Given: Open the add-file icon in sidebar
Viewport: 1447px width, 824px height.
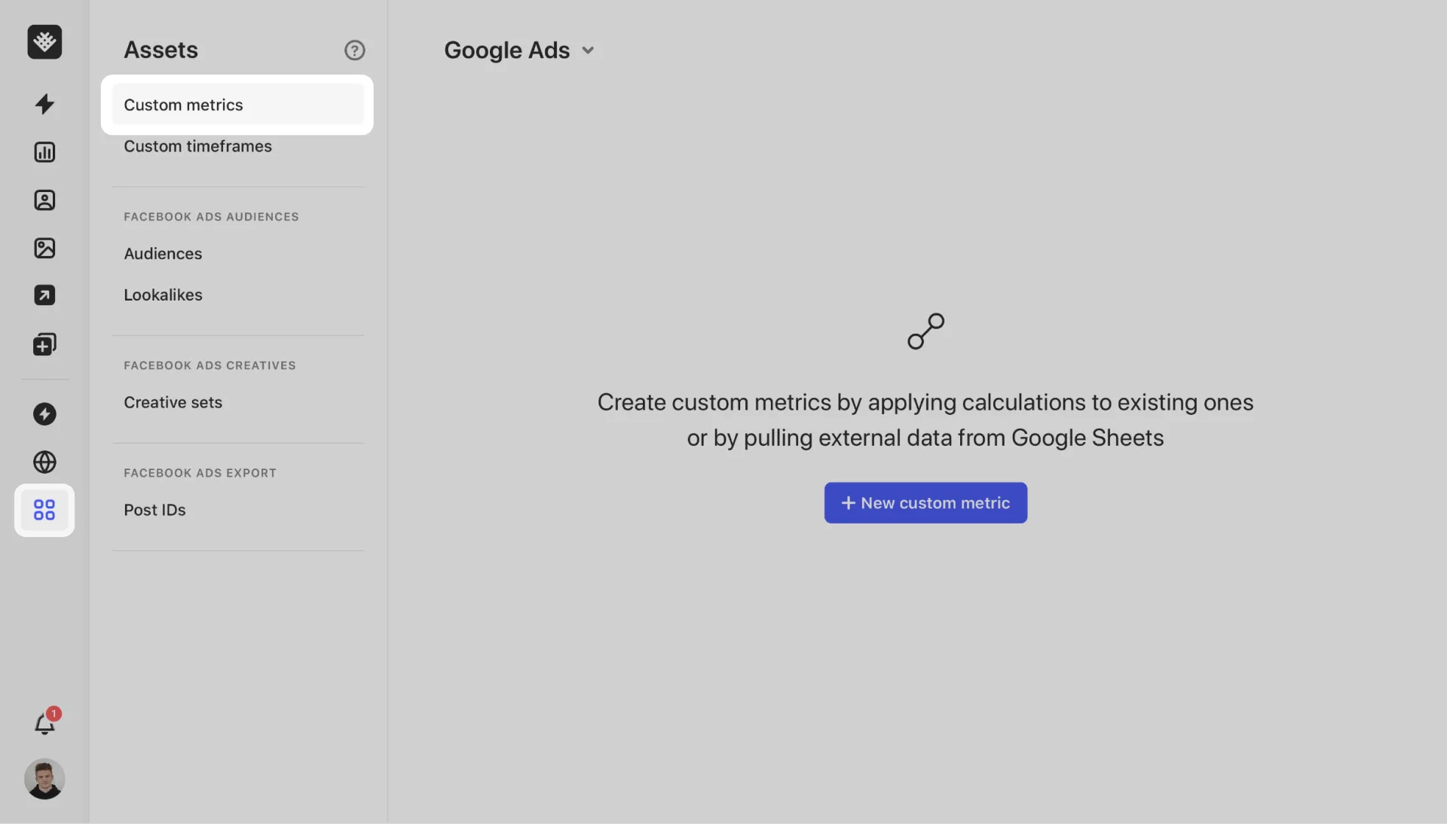Looking at the screenshot, I should pos(44,344).
